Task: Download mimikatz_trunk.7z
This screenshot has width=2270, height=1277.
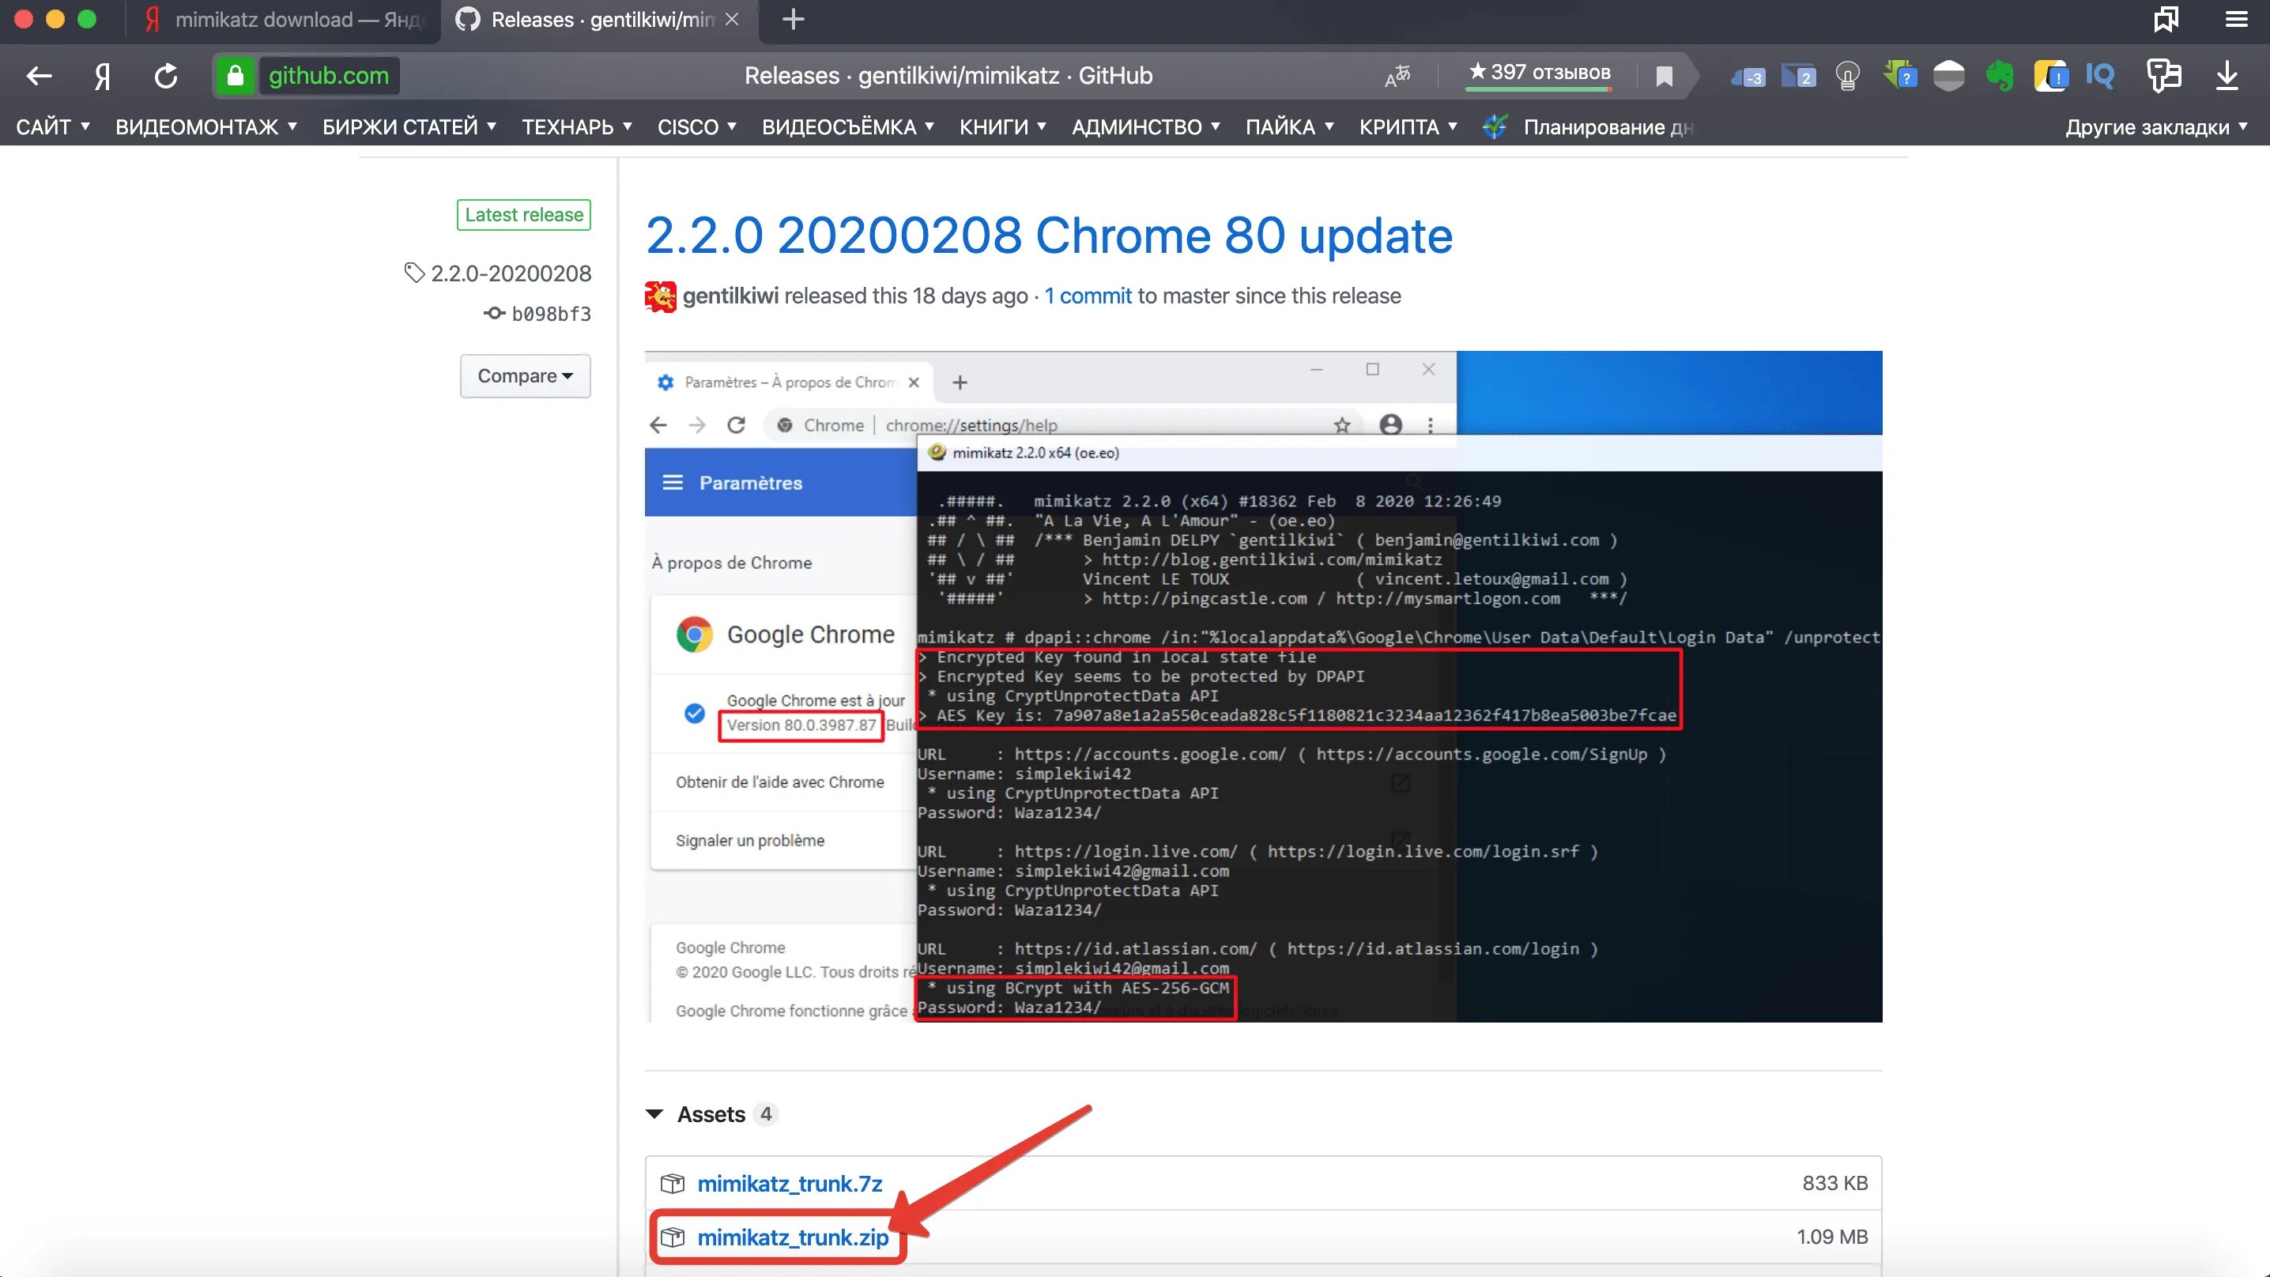Action: pos(790,1184)
